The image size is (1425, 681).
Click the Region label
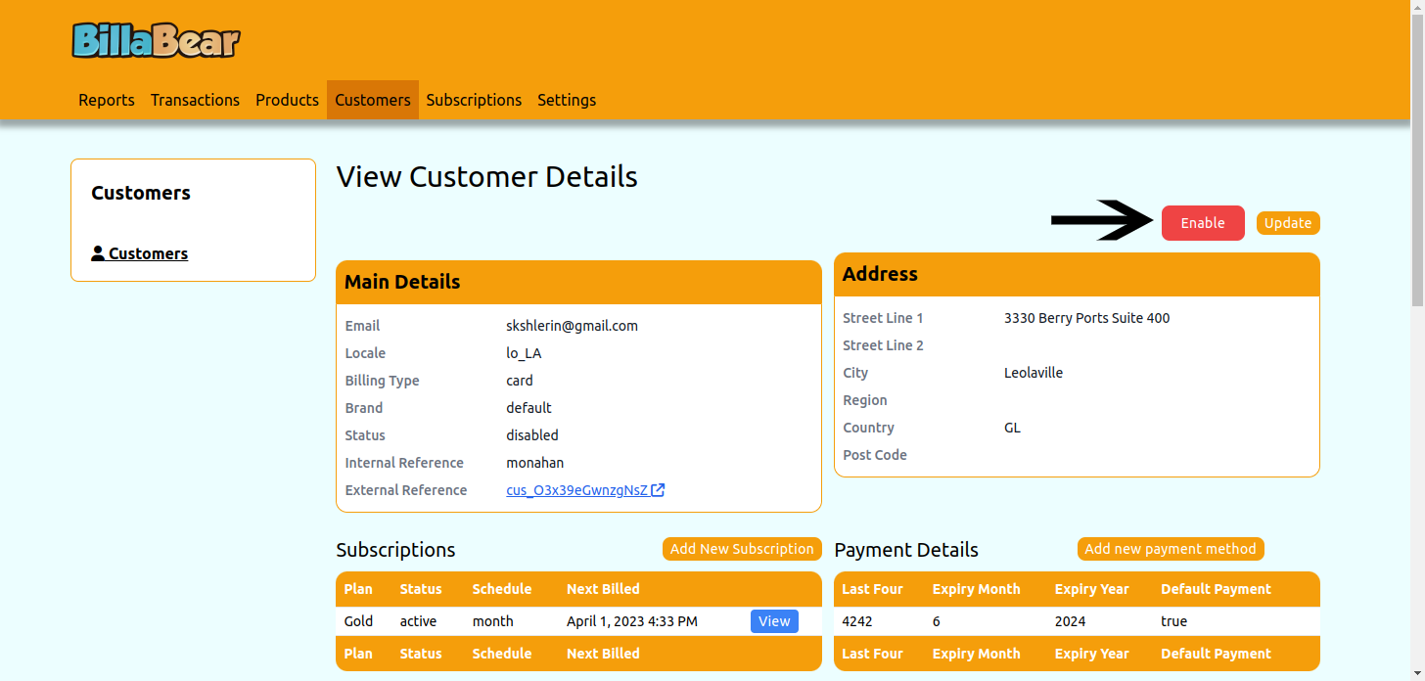(x=865, y=400)
